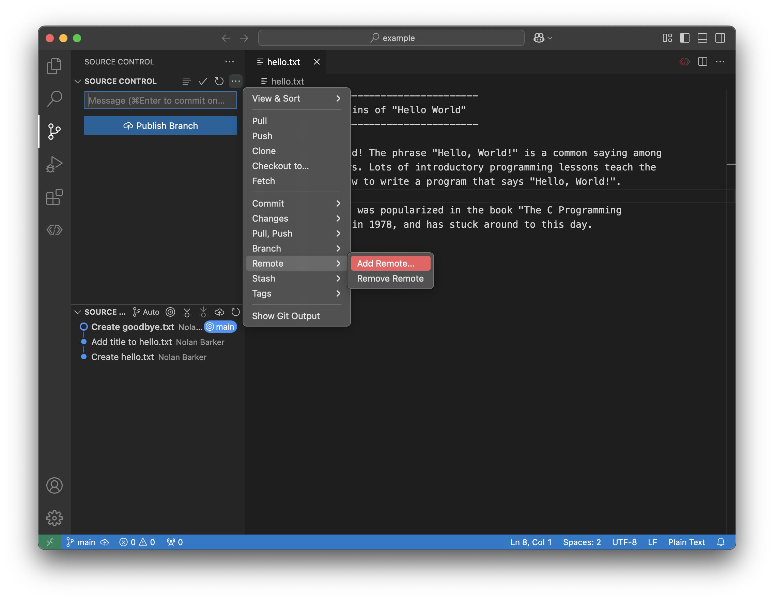Viewport: 774px width, 600px height.
Task: Click the Commit checkmark icon
Action: click(x=203, y=81)
